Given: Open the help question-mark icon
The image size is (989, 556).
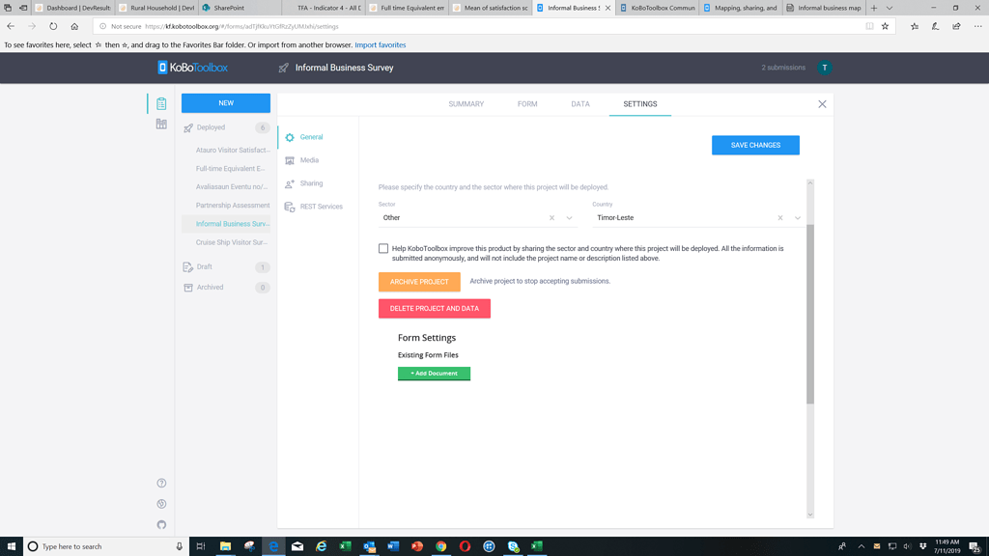Looking at the screenshot, I should [161, 482].
